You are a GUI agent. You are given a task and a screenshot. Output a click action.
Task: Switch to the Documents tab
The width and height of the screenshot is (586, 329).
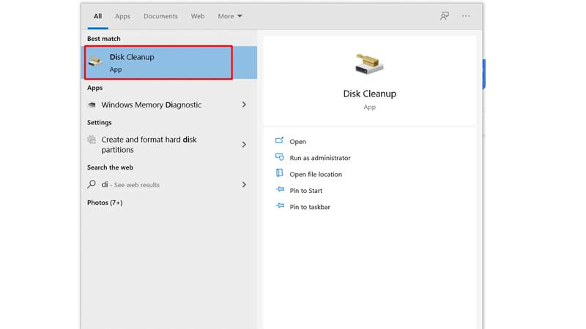(x=160, y=16)
